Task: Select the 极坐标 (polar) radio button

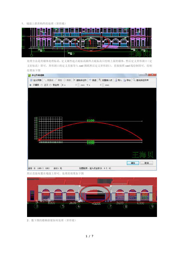Action: click(x=51, y=85)
